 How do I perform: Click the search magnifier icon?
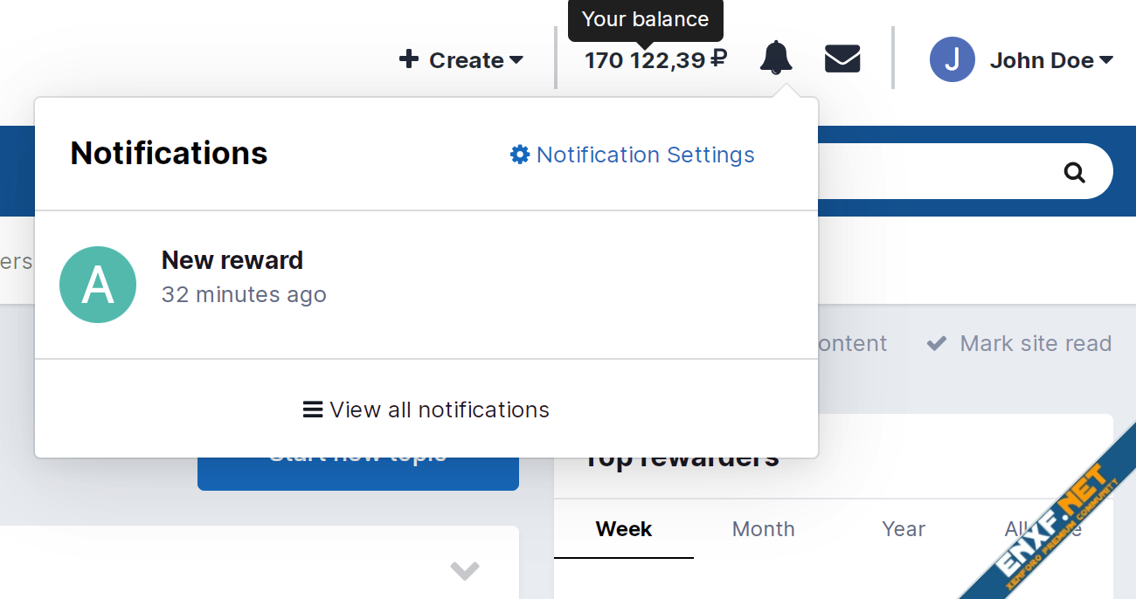[1074, 172]
